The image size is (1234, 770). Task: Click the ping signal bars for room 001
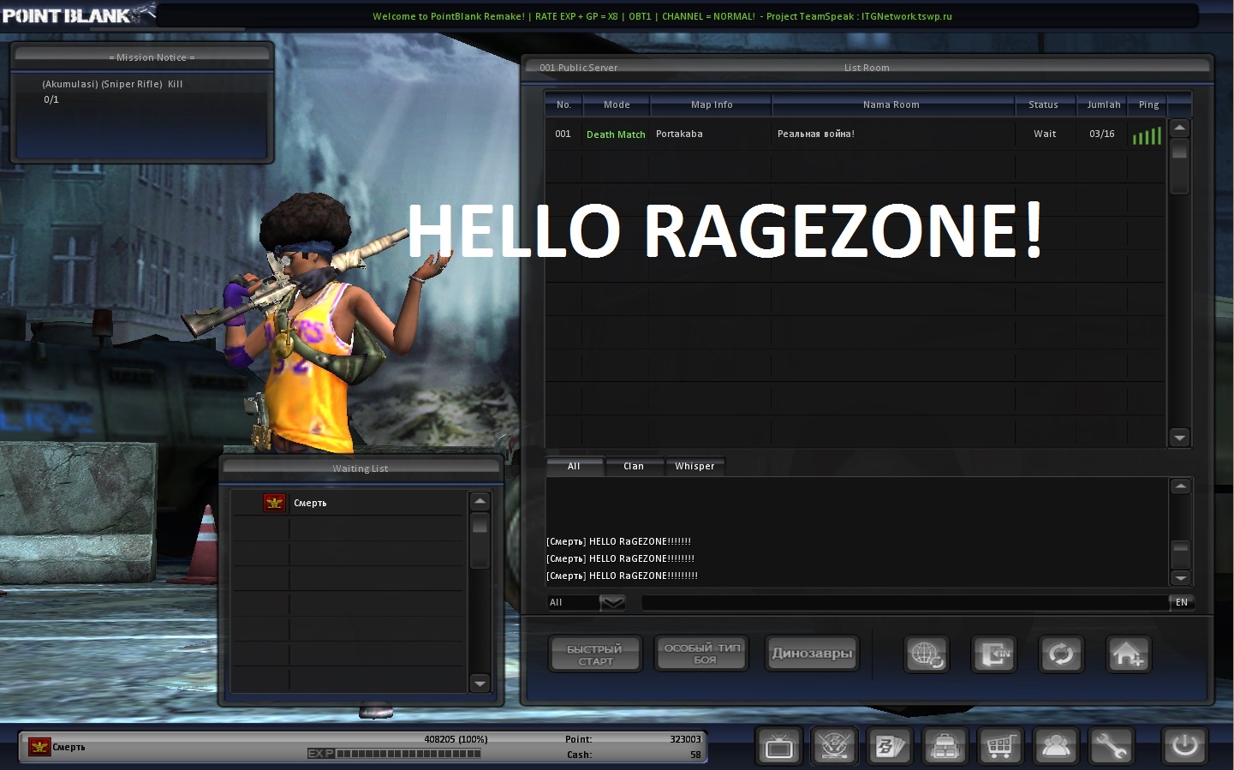click(x=1148, y=135)
